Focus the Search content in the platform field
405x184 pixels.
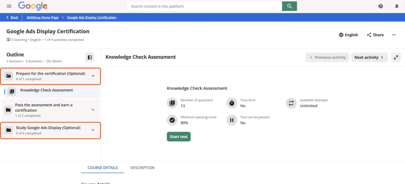[204, 6]
